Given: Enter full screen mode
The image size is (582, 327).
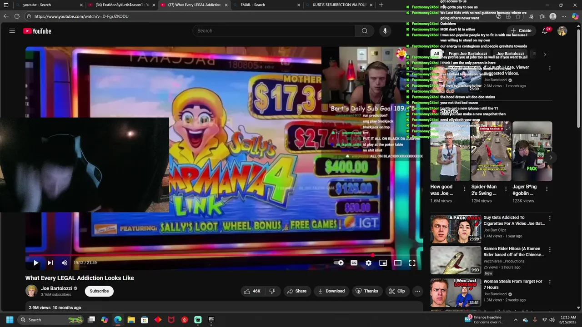Looking at the screenshot, I should [412, 263].
